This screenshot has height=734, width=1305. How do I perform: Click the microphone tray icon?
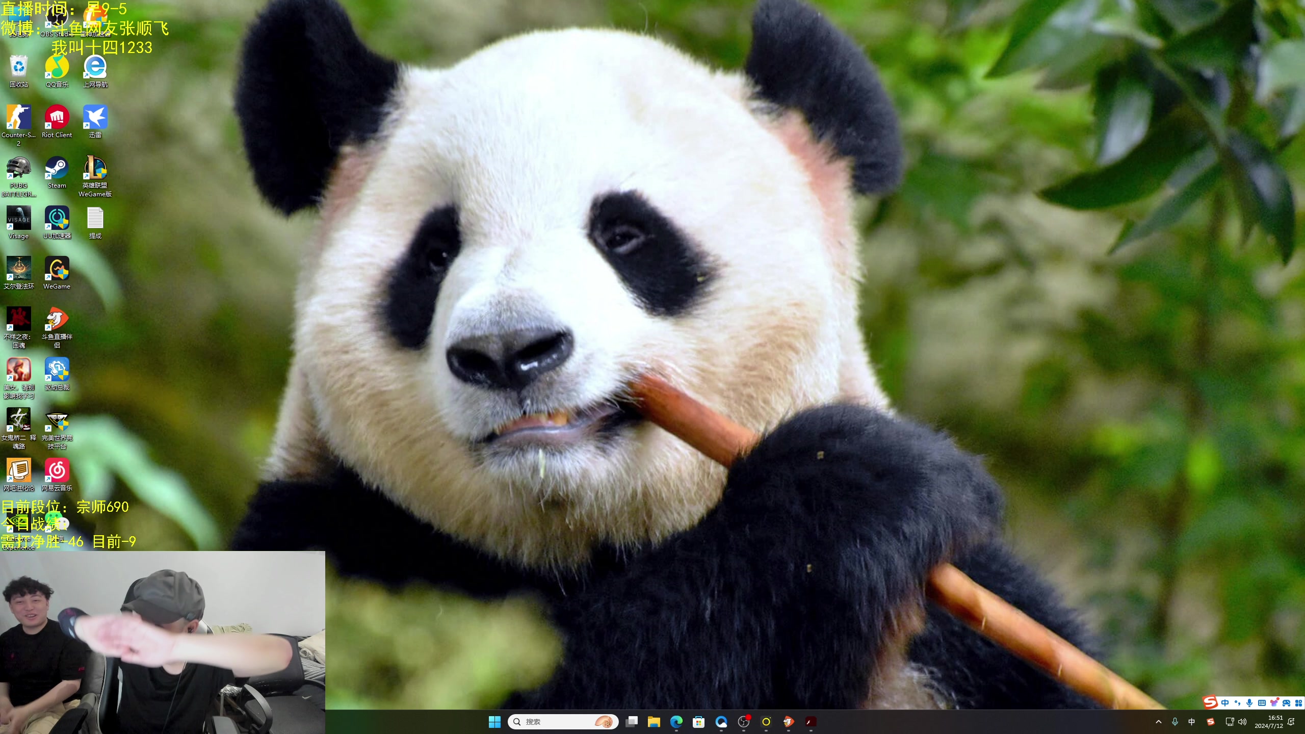point(1175,722)
